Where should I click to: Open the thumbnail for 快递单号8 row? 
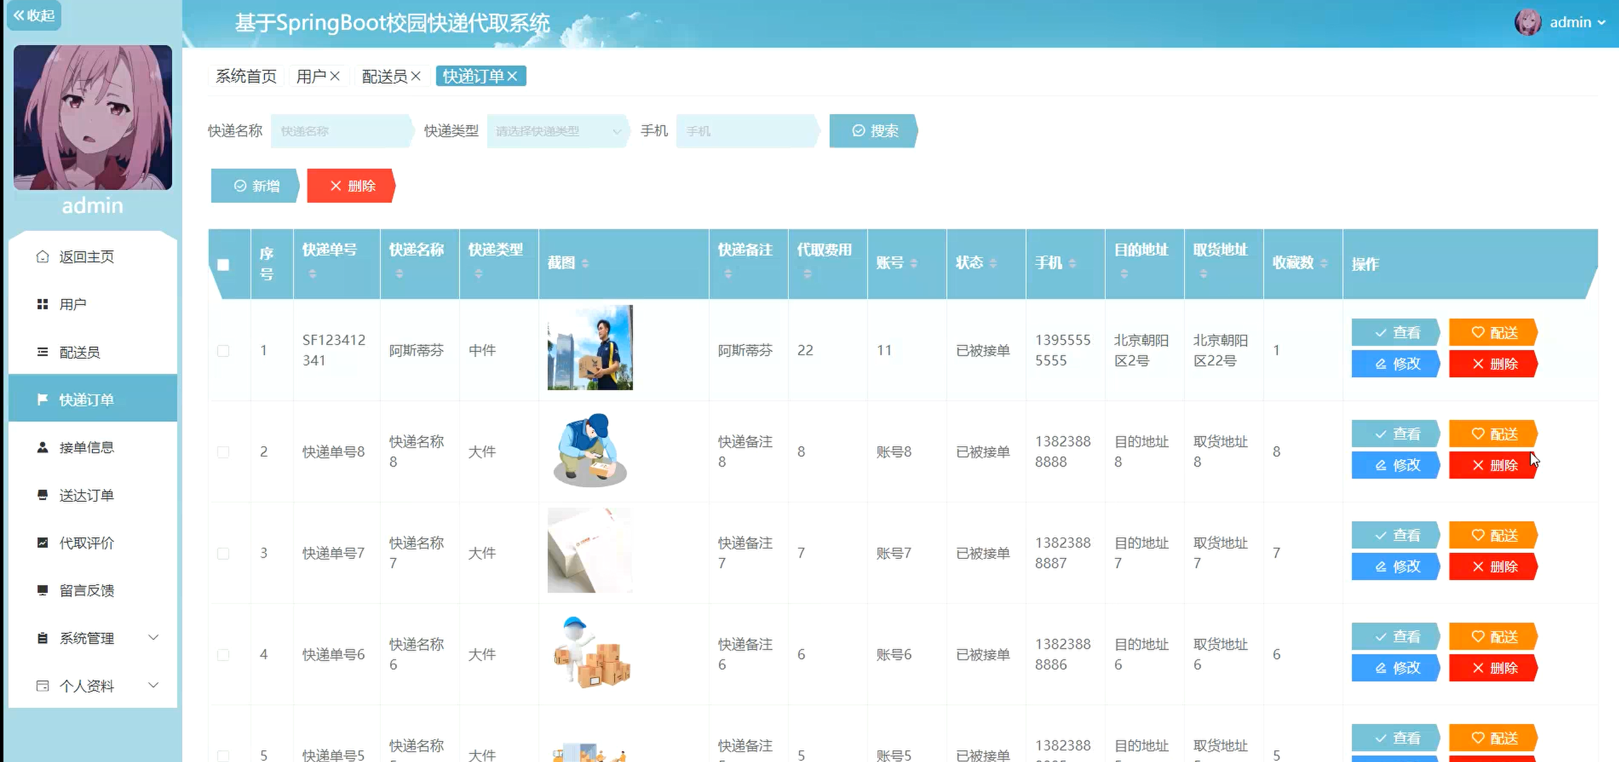pyautogui.click(x=590, y=449)
